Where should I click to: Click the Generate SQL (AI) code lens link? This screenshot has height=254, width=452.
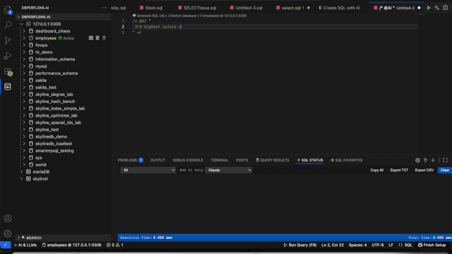pyautogui.click(x=149, y=16)
